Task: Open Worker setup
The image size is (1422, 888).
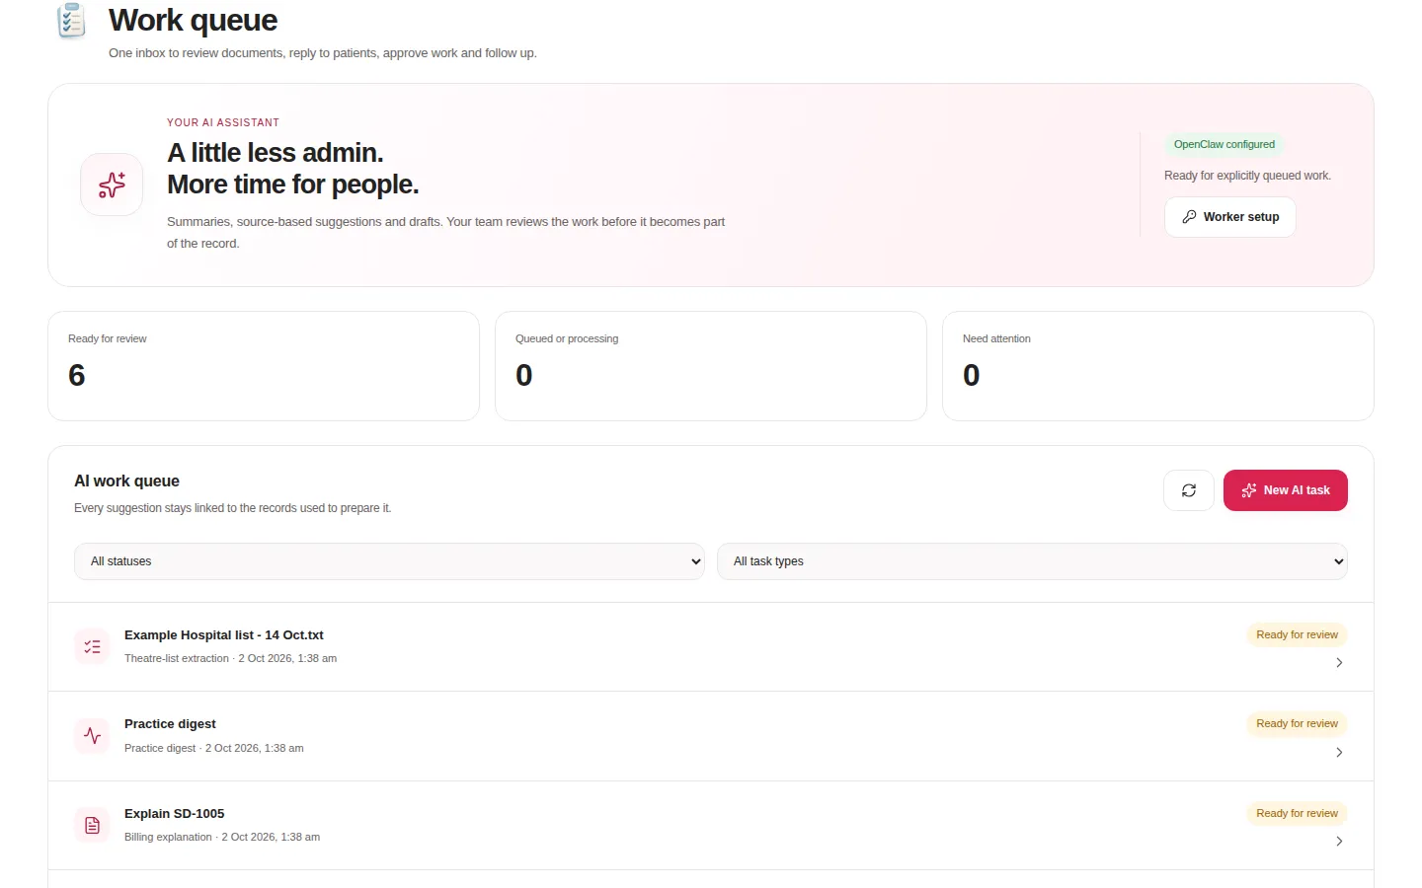Action: (x=1229, y=217)
